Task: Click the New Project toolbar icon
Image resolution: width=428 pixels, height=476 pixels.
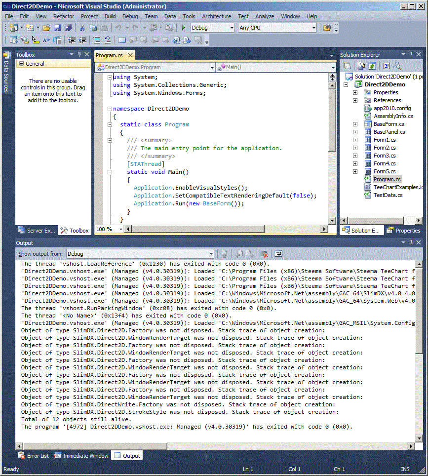Action: point(13,28)
